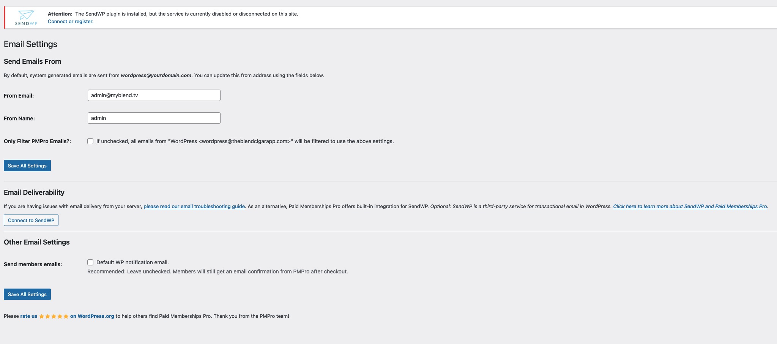
Task: Learn more about SendWP and Paid Memberships Pro
Action: click(690, 207)
